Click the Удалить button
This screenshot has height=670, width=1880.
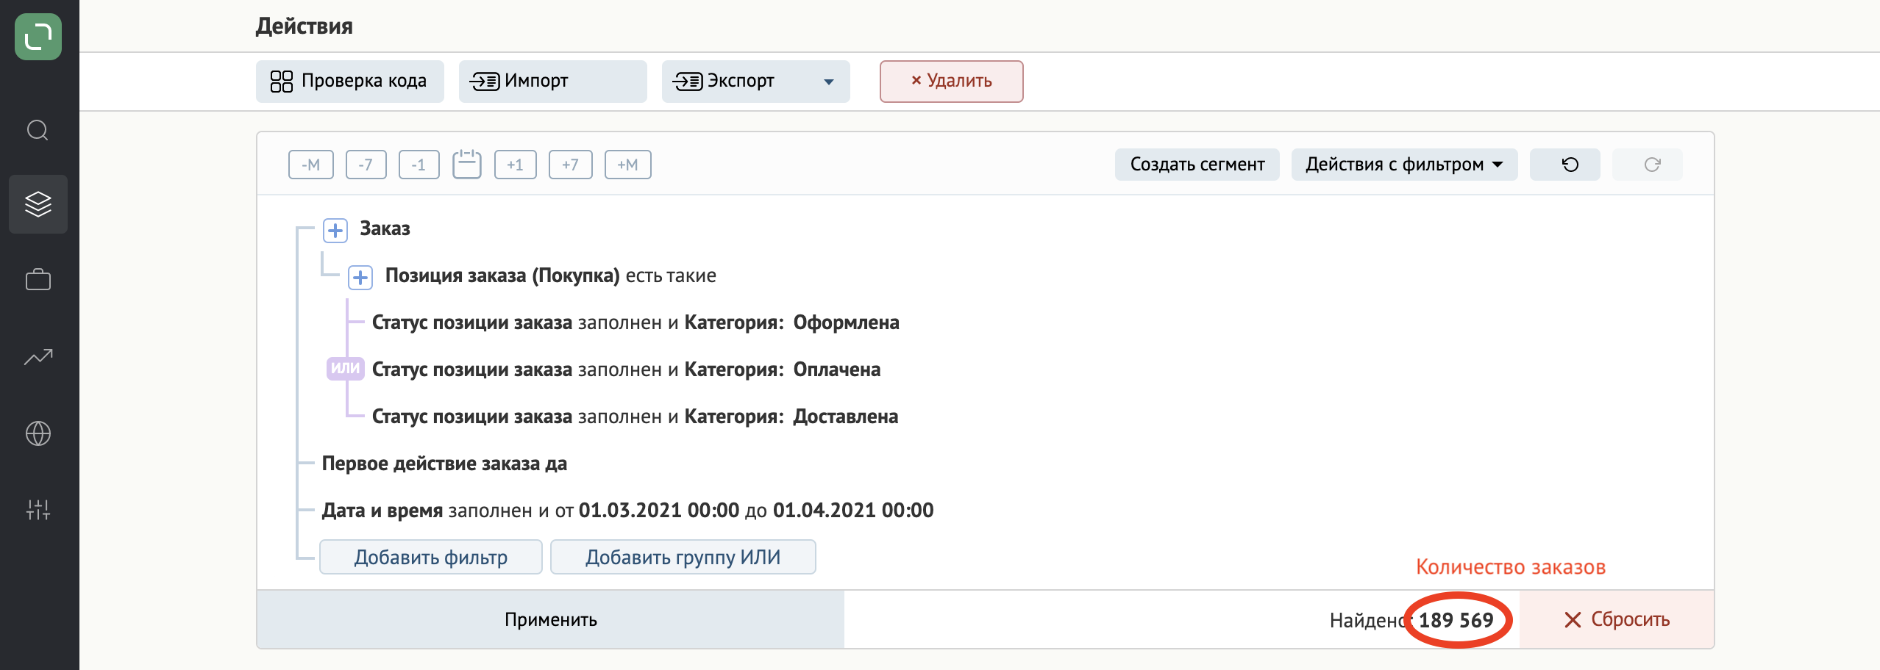point(951,81)
